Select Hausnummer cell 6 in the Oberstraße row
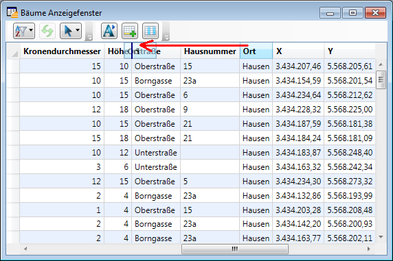 [x=210, y=95]
